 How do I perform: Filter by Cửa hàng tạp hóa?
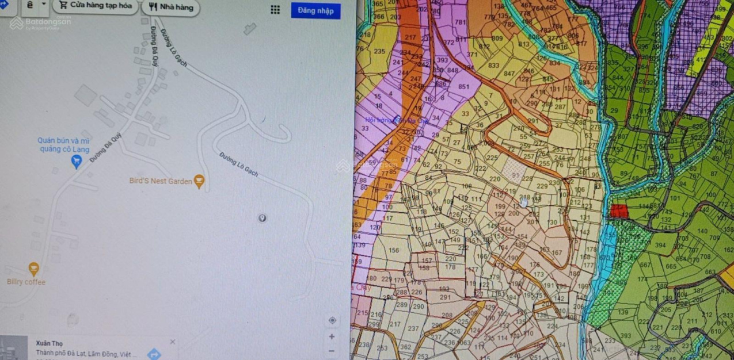point(95,6)
